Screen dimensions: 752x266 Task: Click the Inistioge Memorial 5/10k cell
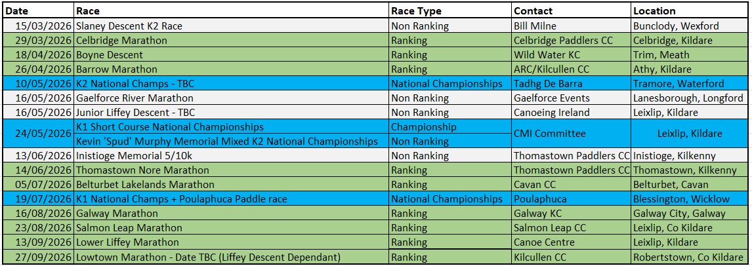(x=230, y=156)
